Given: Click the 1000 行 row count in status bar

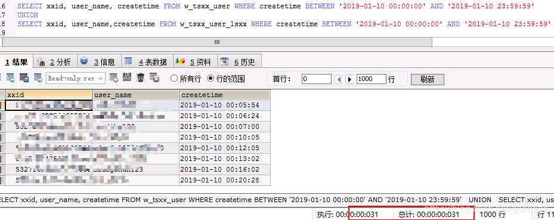Looking at the screenshot, I should (x=493, y=215).
